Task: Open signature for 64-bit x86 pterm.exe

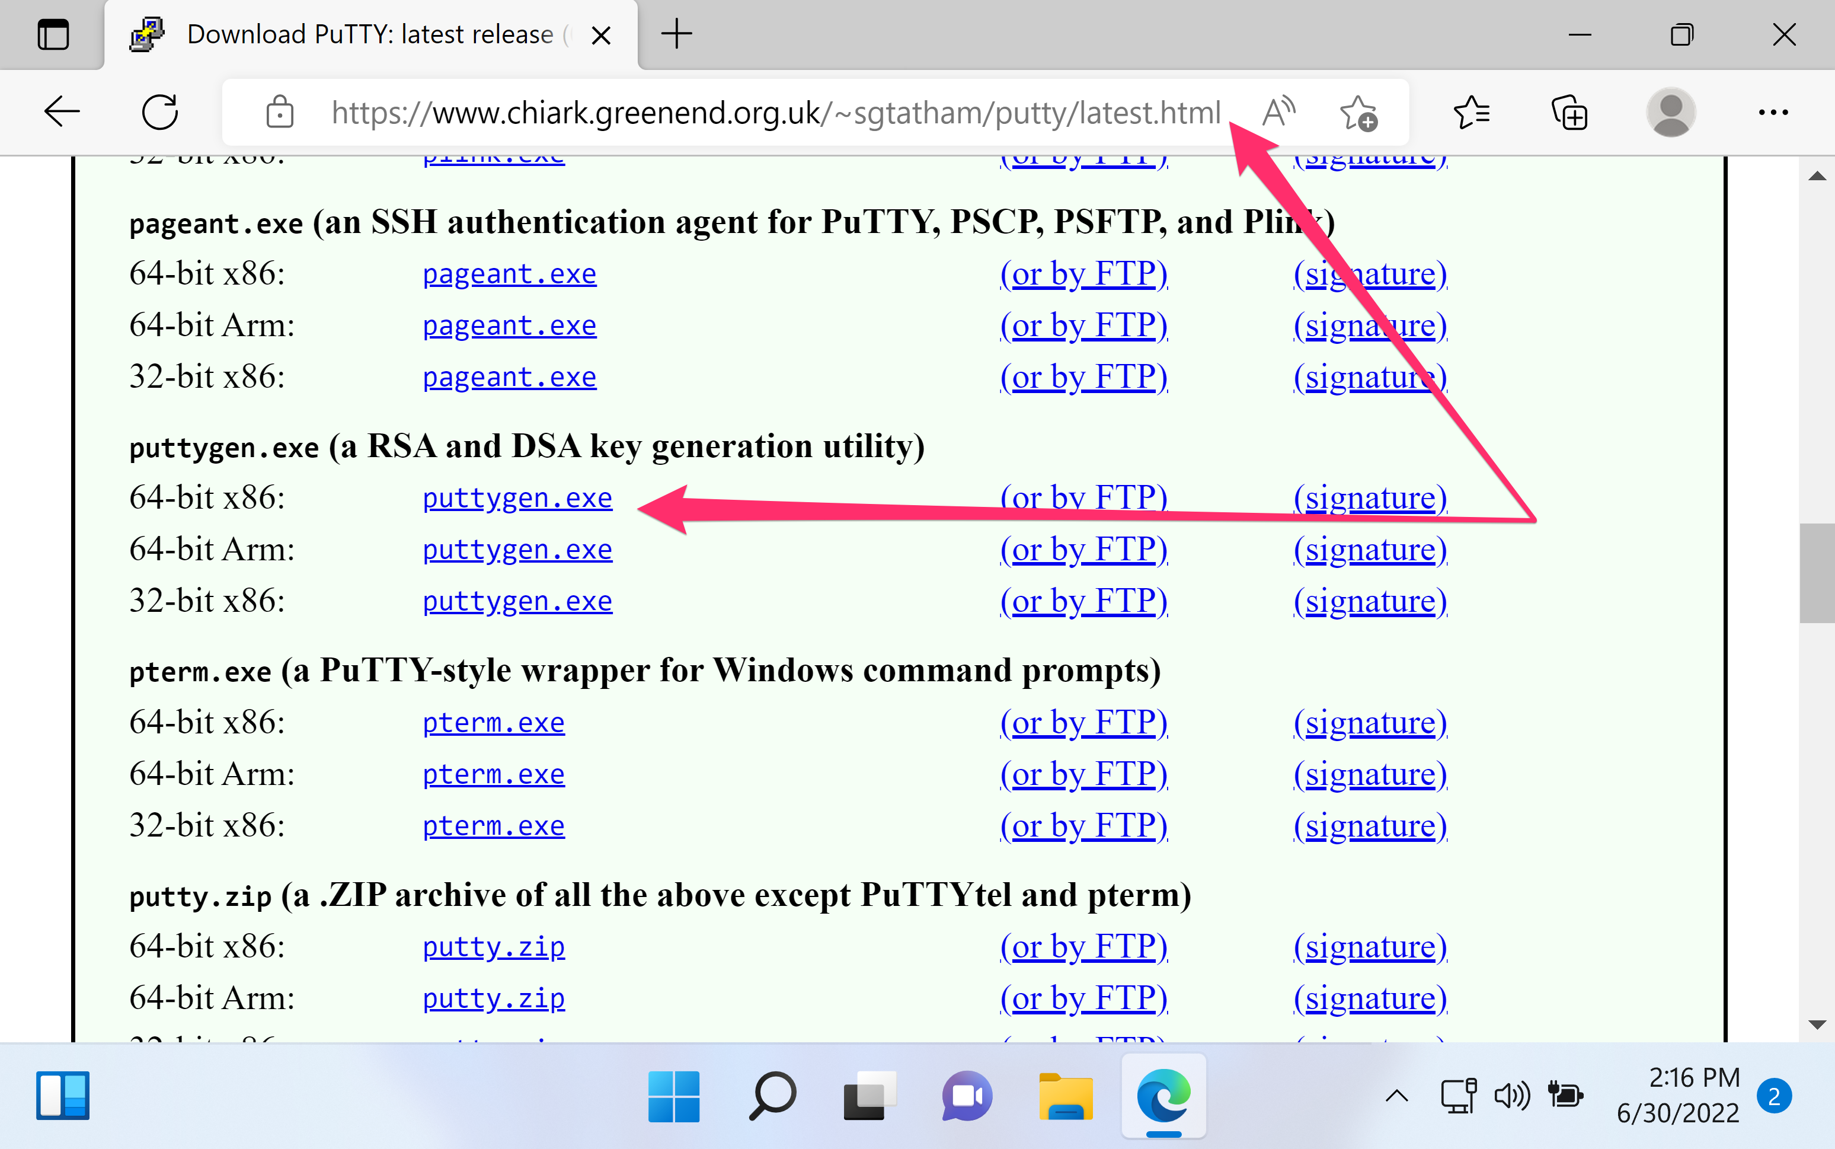Action: [1370, 722]
